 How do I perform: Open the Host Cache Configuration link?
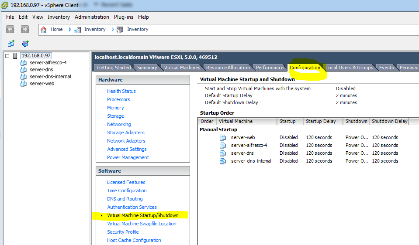(134, 240)
